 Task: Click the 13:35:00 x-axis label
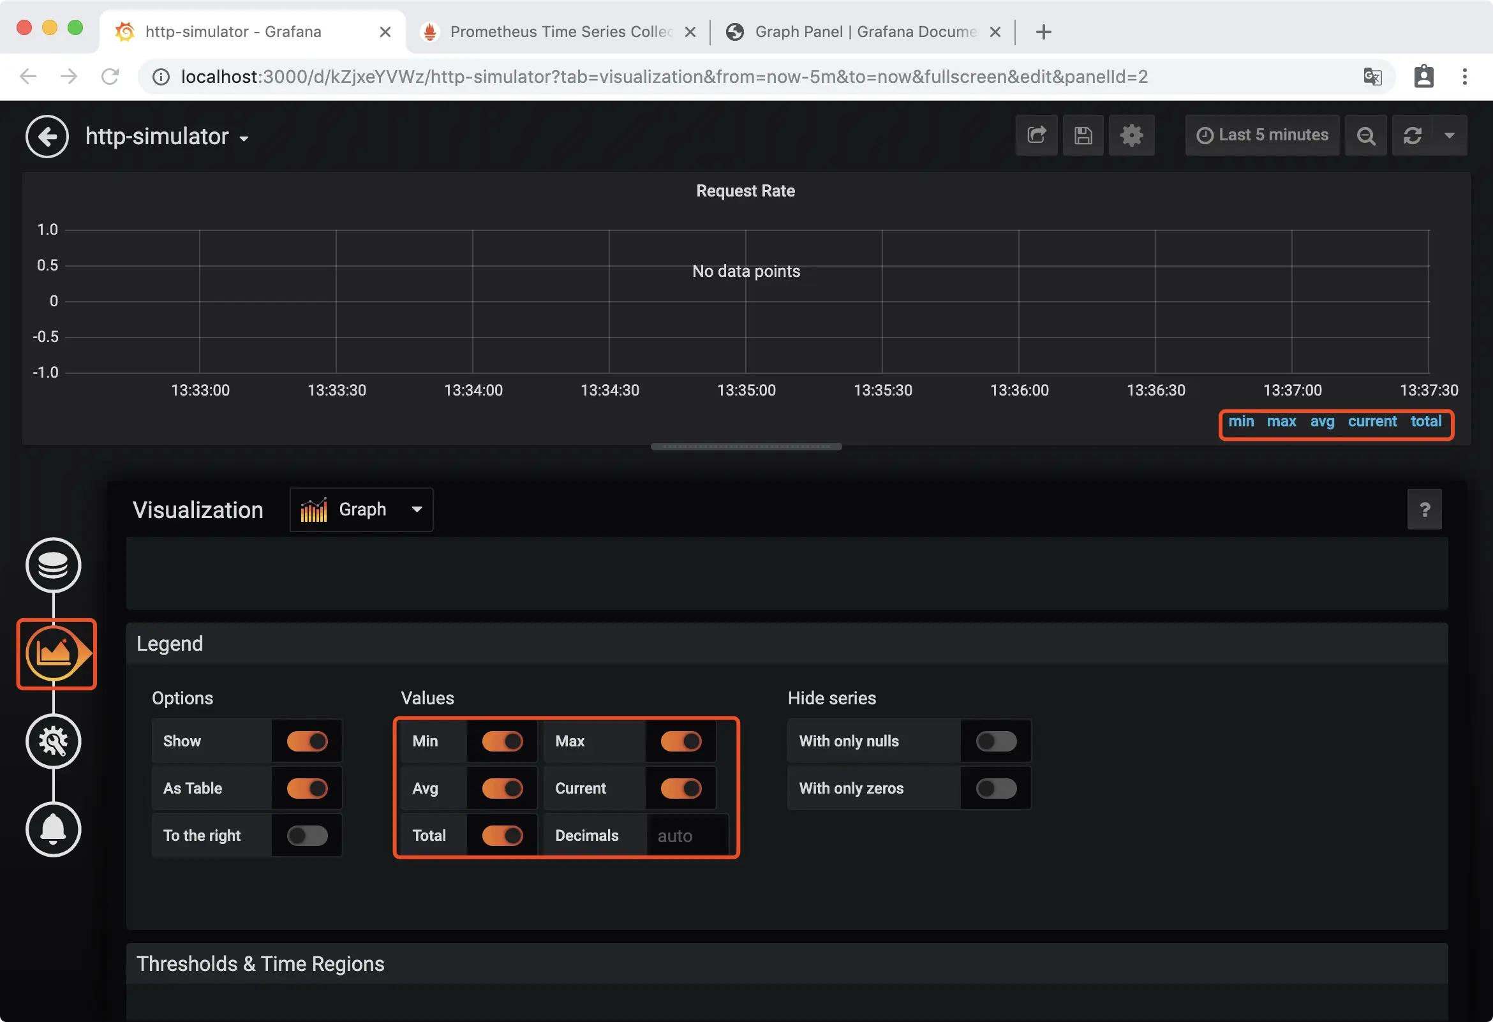click(746, 390)
